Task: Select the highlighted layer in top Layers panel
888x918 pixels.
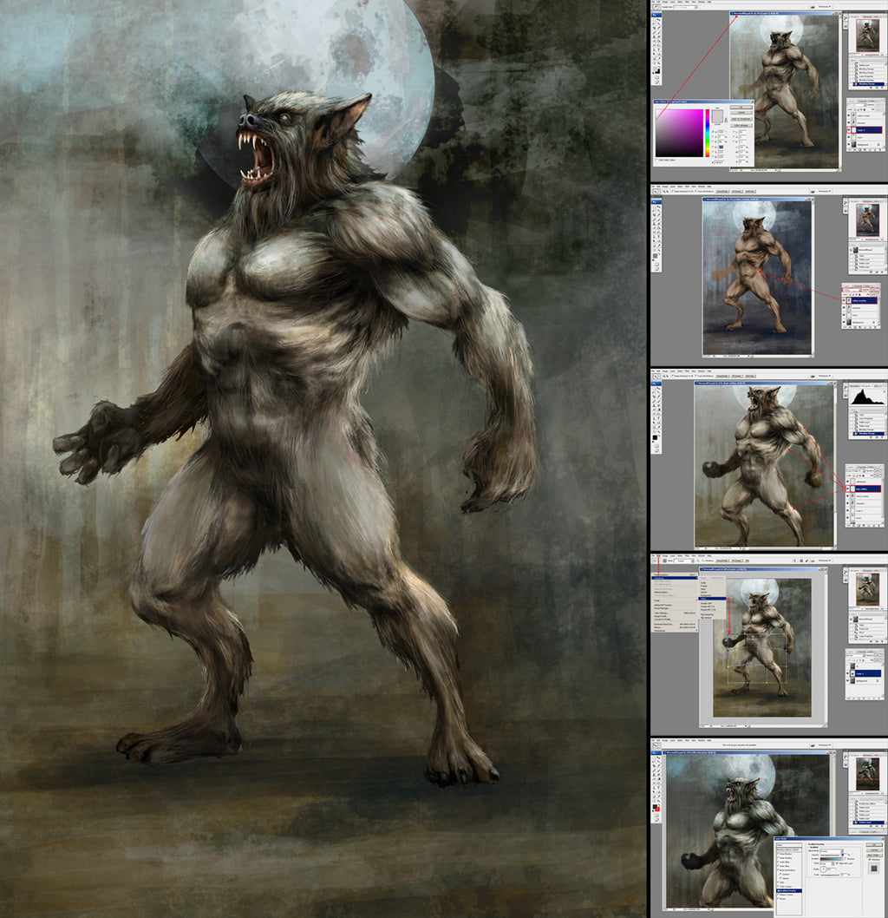Action: (867, 130)
